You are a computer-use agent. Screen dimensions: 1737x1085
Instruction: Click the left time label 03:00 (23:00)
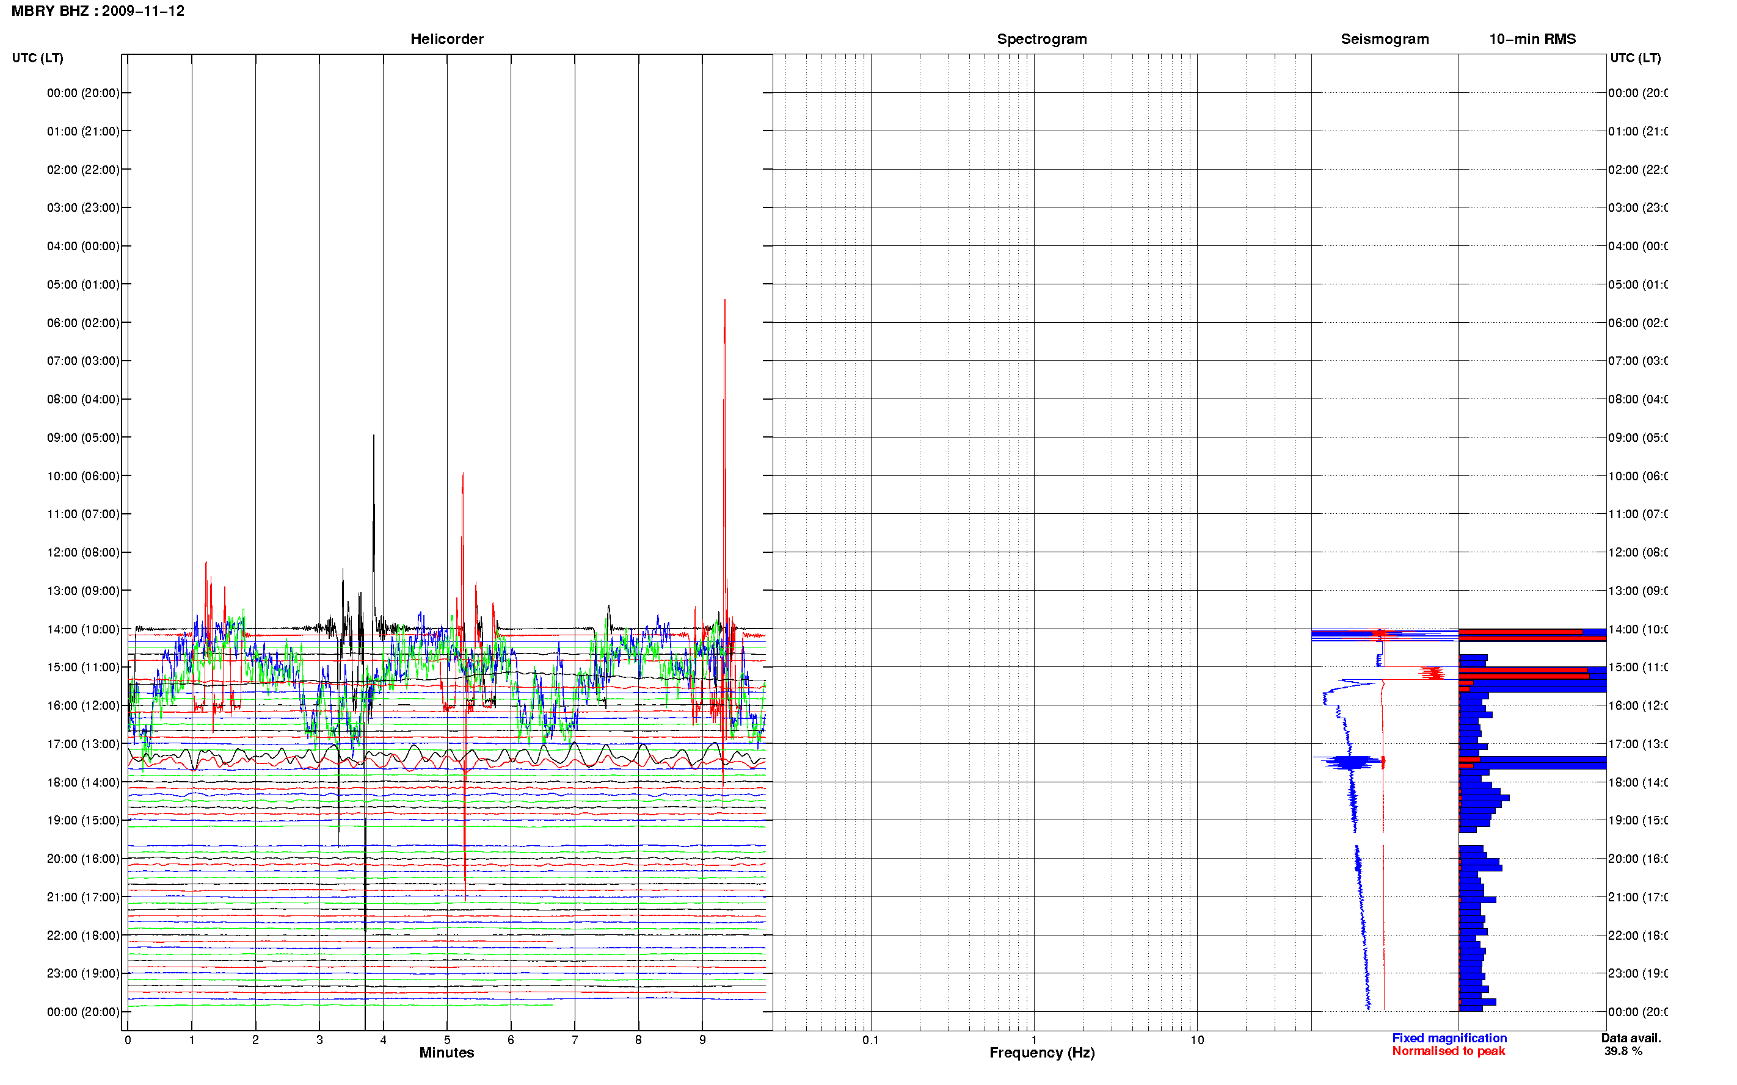tap(83, 208)
